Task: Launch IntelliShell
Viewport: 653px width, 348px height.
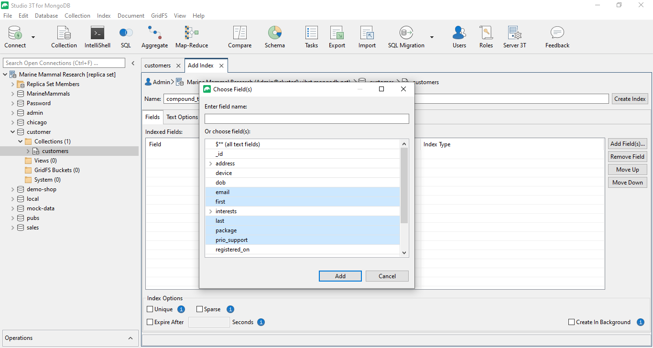Action: (97, 36)
